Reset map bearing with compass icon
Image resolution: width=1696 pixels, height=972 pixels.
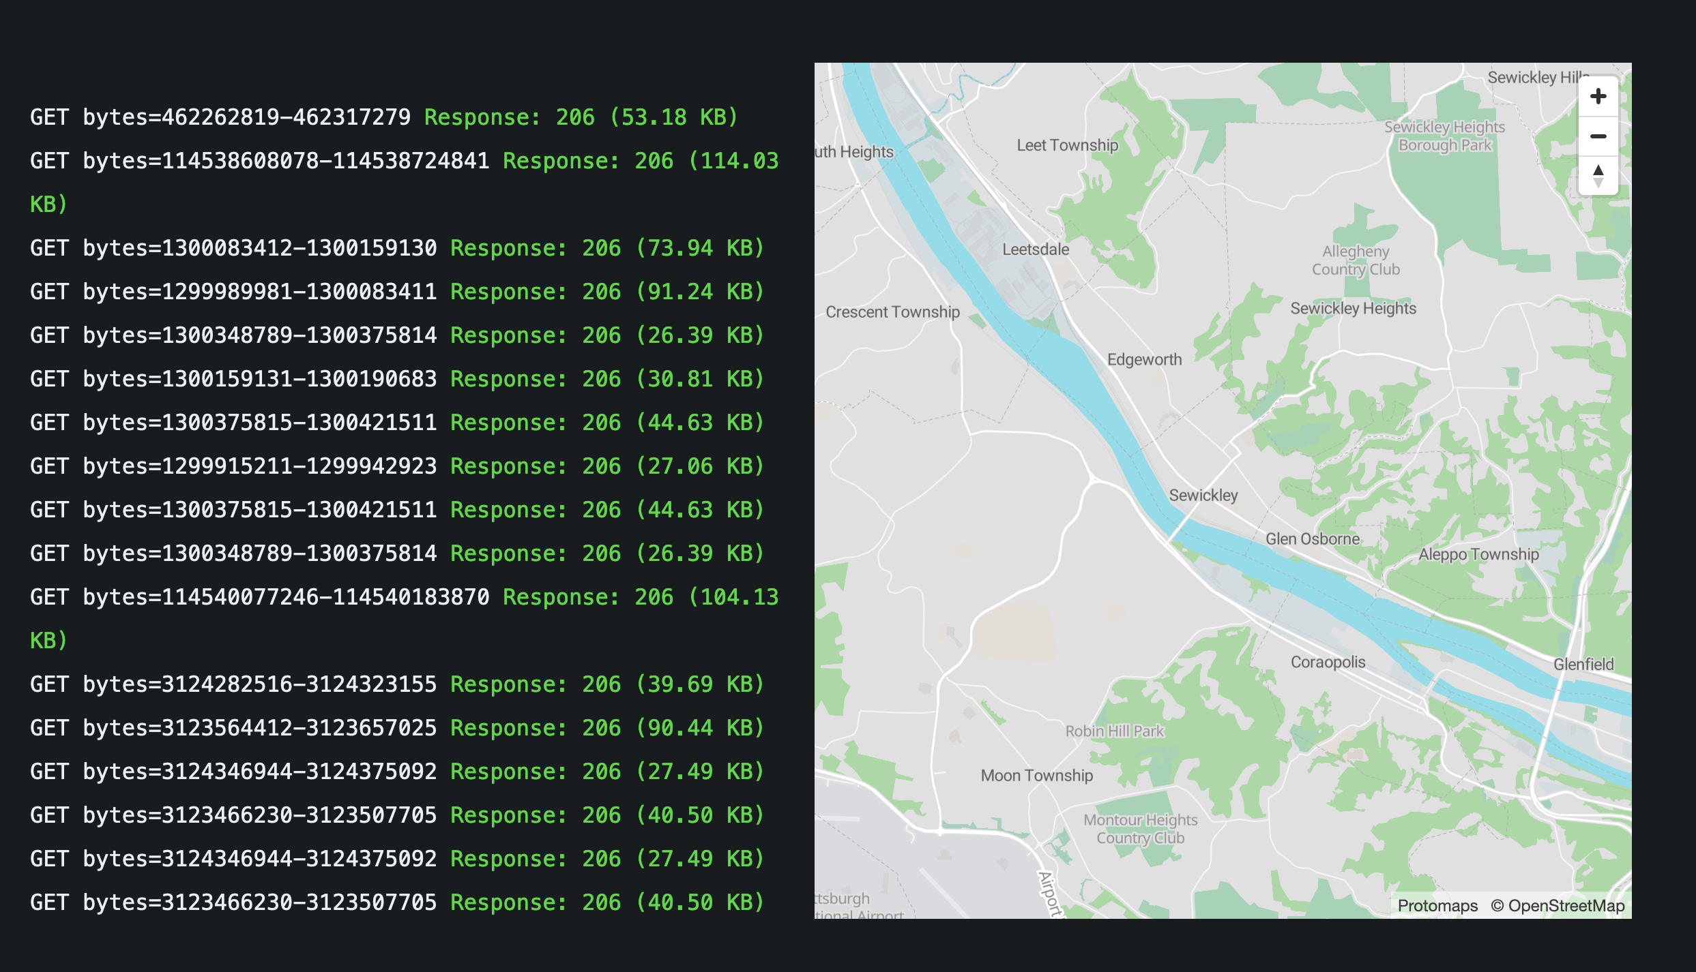point(1598,176)
